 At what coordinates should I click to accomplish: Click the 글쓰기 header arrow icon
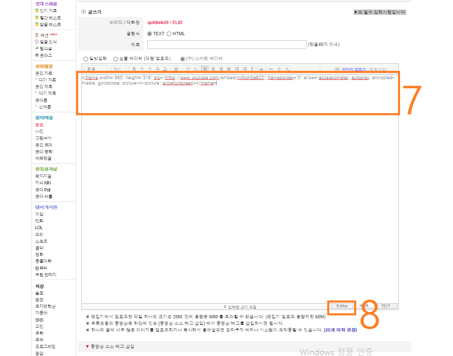(84, 12)
